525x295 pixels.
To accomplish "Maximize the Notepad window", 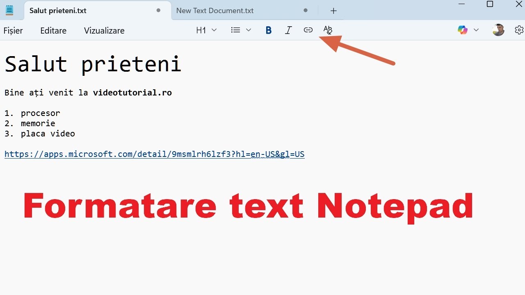I will point(490,4).
